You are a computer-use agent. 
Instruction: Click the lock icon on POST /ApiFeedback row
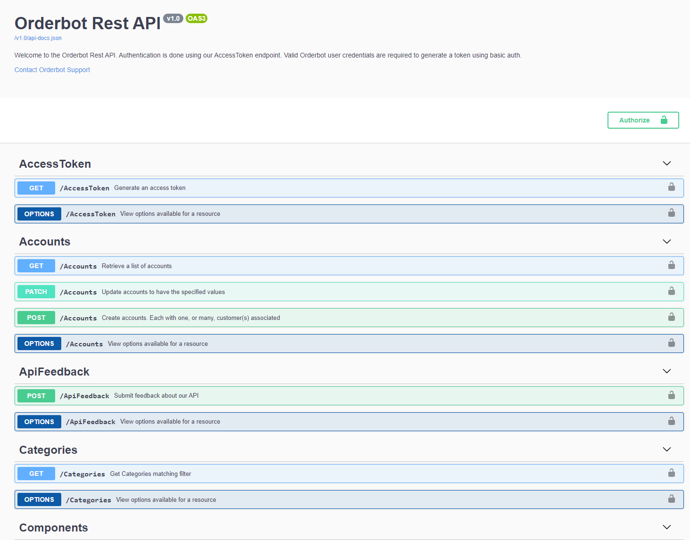pos(671,395)
